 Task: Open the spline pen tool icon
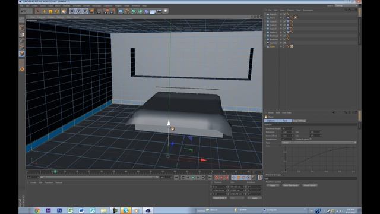(x=127, y=11)
